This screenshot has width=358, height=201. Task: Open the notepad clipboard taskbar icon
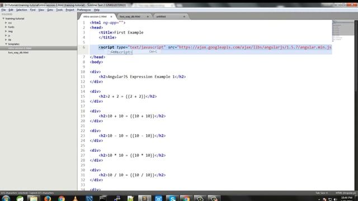34,198
